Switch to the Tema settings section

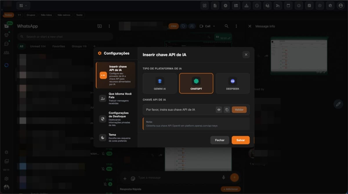tap(115, 138)
